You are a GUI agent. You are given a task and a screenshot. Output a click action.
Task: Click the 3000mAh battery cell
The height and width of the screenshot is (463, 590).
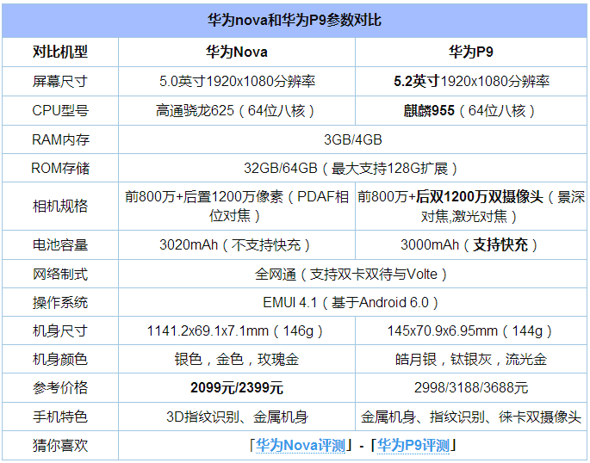coord(471,245)
